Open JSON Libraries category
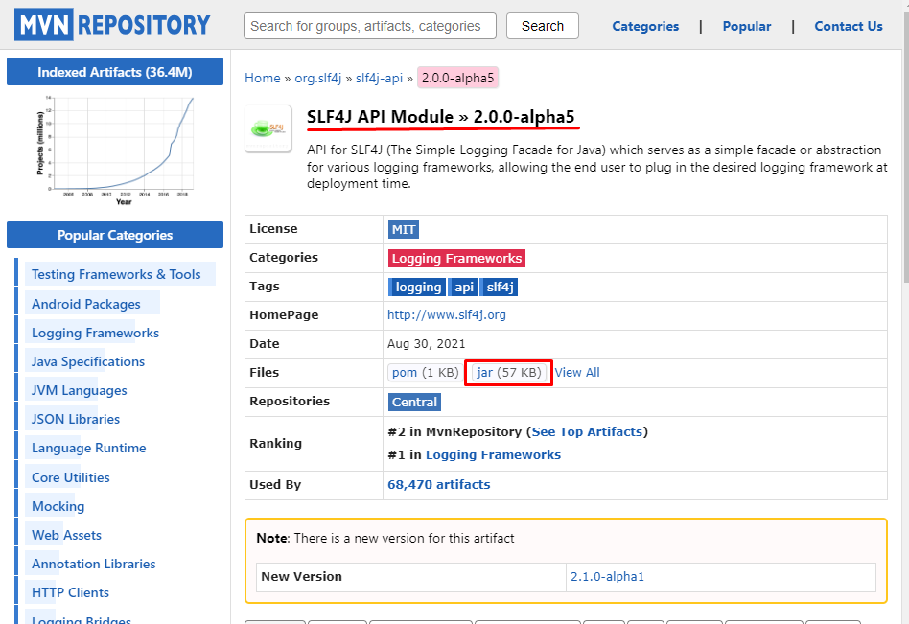This screenshot has width=909, height=624. tap(76, 419)
